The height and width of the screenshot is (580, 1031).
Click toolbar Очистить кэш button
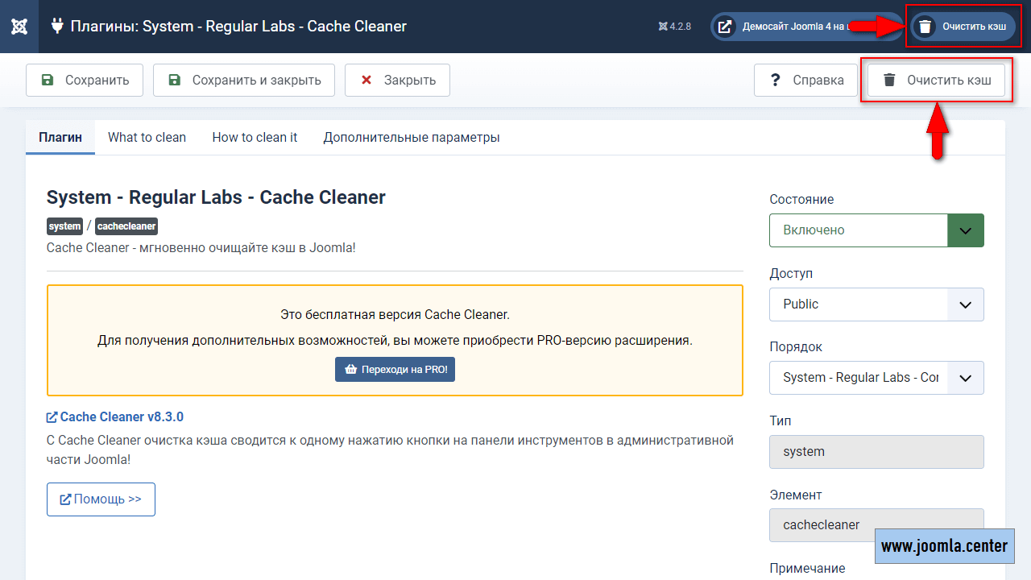937,80
